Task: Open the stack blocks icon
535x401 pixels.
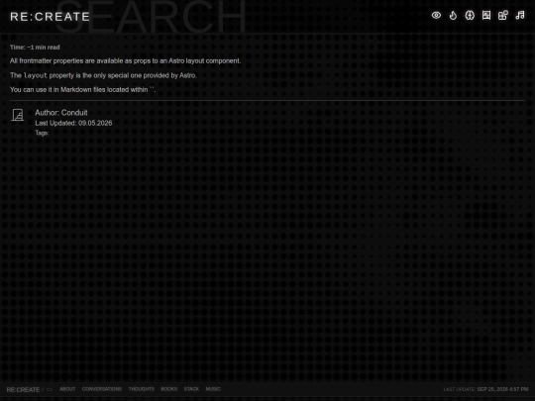Action: coord(503,15)
